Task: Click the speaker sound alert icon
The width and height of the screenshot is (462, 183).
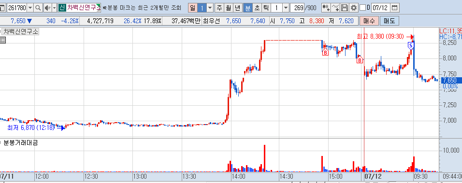Action: point(47,8)
